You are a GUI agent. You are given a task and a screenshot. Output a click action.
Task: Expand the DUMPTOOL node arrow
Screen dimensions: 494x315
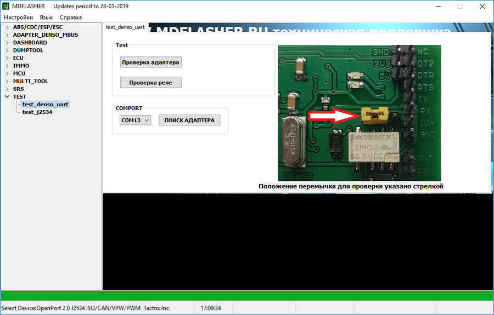pos(7,50)
